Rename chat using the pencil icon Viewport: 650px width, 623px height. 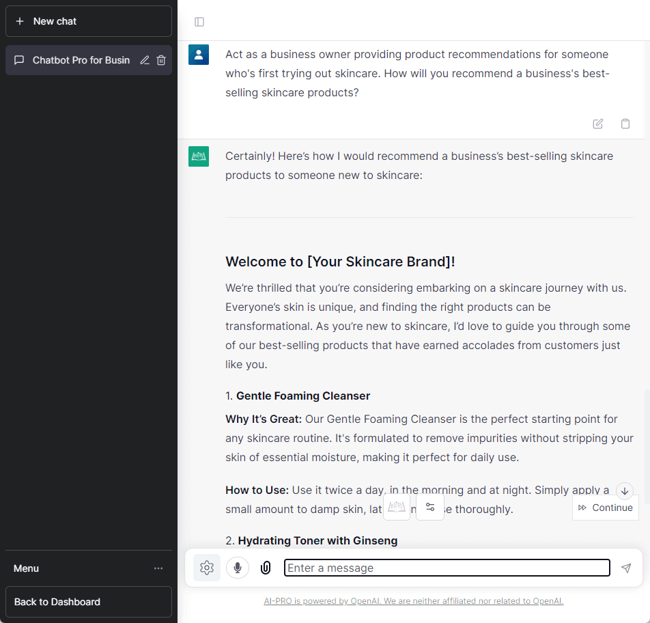click(145, 60)
